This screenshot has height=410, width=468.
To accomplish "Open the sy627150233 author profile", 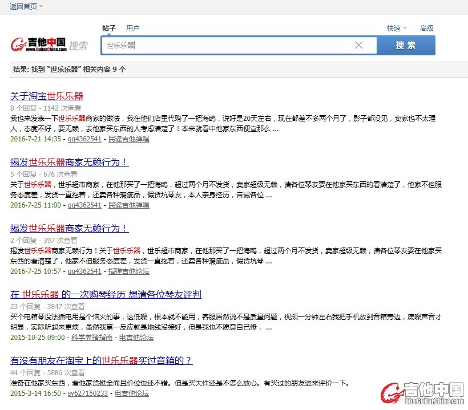I will point(88,393).
